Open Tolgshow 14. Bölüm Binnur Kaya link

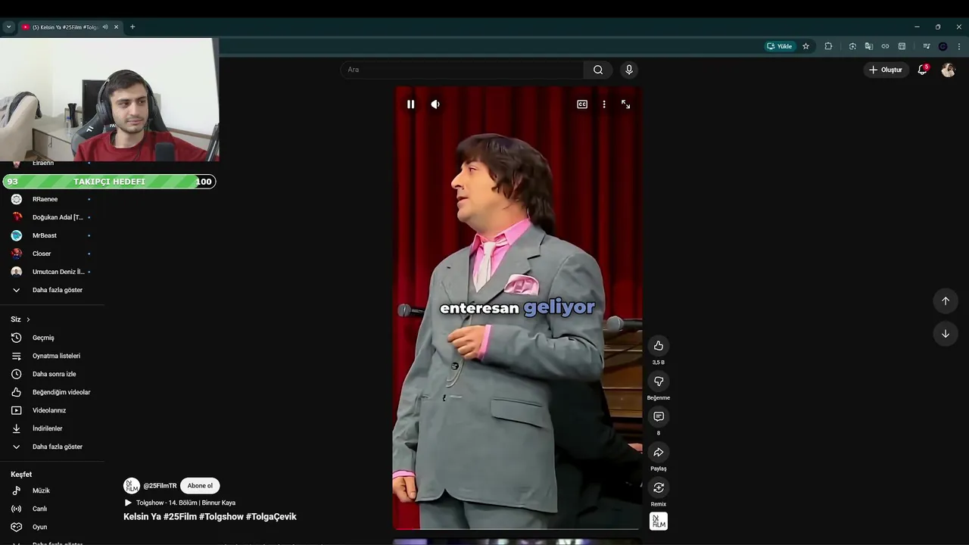coord(185,503)
